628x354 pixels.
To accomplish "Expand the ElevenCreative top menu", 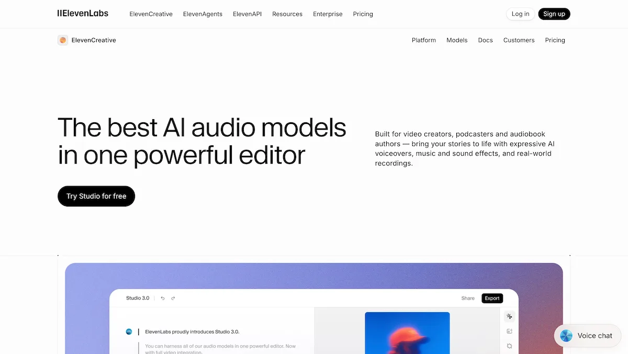I will tap(151, 14).
